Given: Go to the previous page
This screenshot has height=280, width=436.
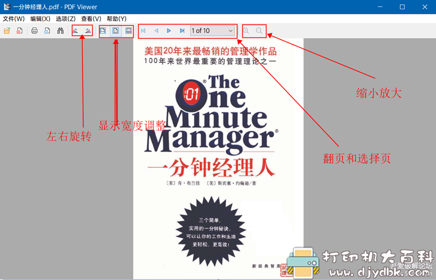Looking at the screenshot, I should [156, 31].
